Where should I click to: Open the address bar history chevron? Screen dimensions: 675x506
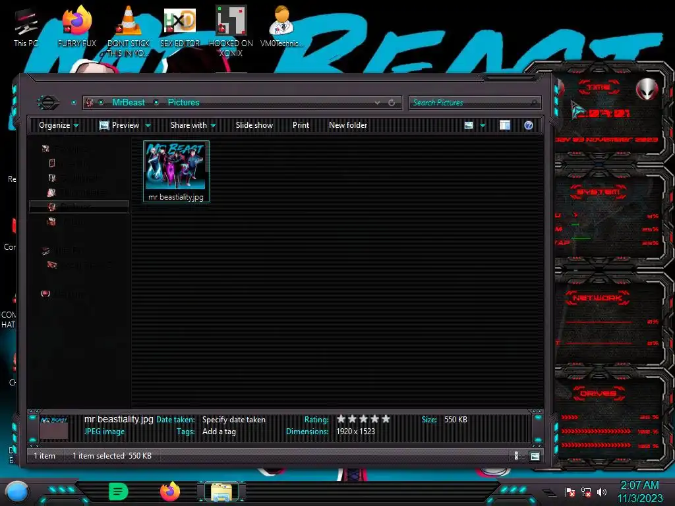(377, 102)
